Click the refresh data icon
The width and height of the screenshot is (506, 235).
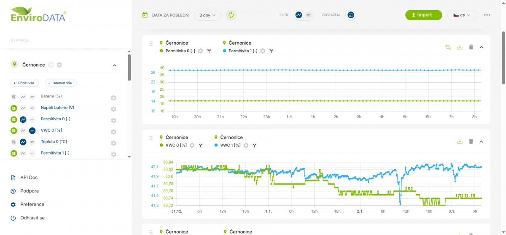click(x=231, y=15)
